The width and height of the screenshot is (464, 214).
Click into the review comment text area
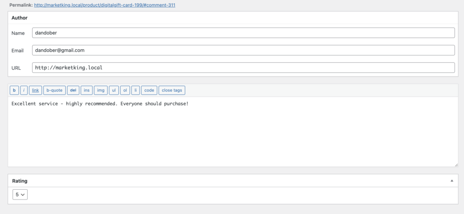point(233,132)
